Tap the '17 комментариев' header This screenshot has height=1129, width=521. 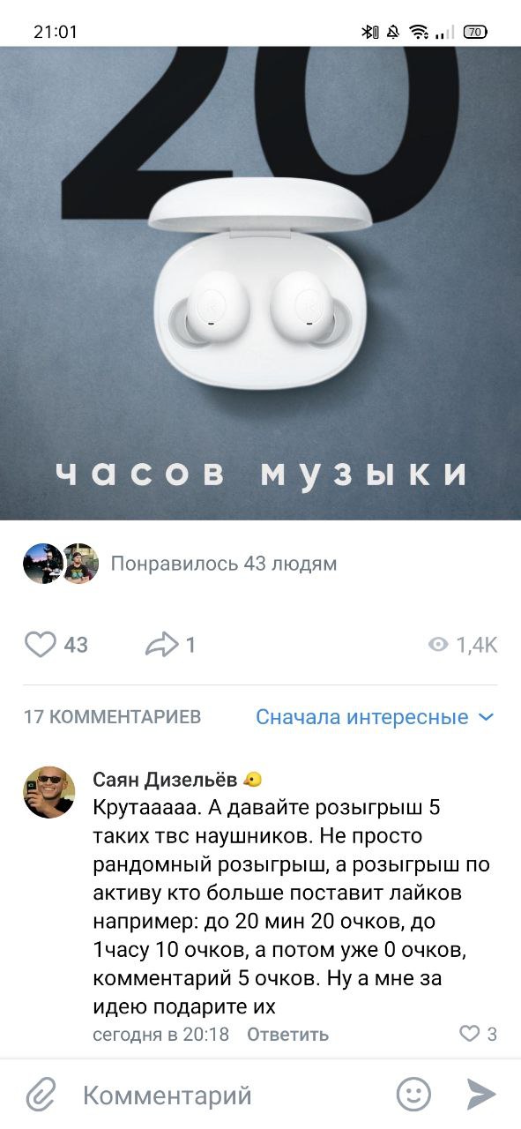pos(112,717)
